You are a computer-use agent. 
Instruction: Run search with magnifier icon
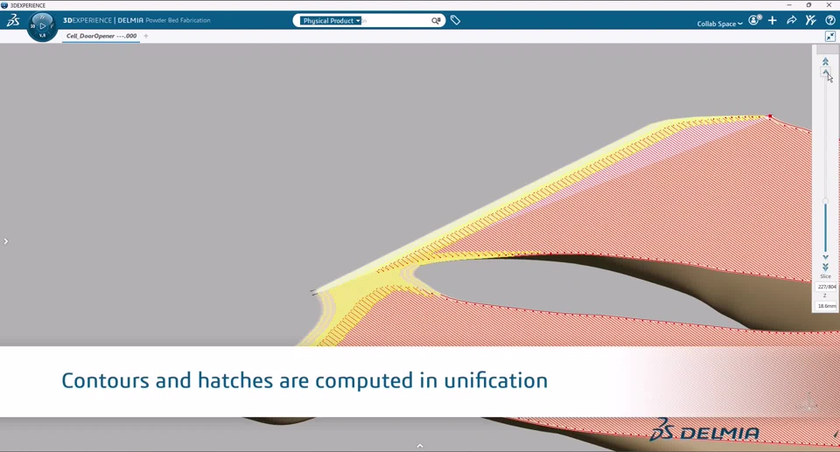click(436, 20)
